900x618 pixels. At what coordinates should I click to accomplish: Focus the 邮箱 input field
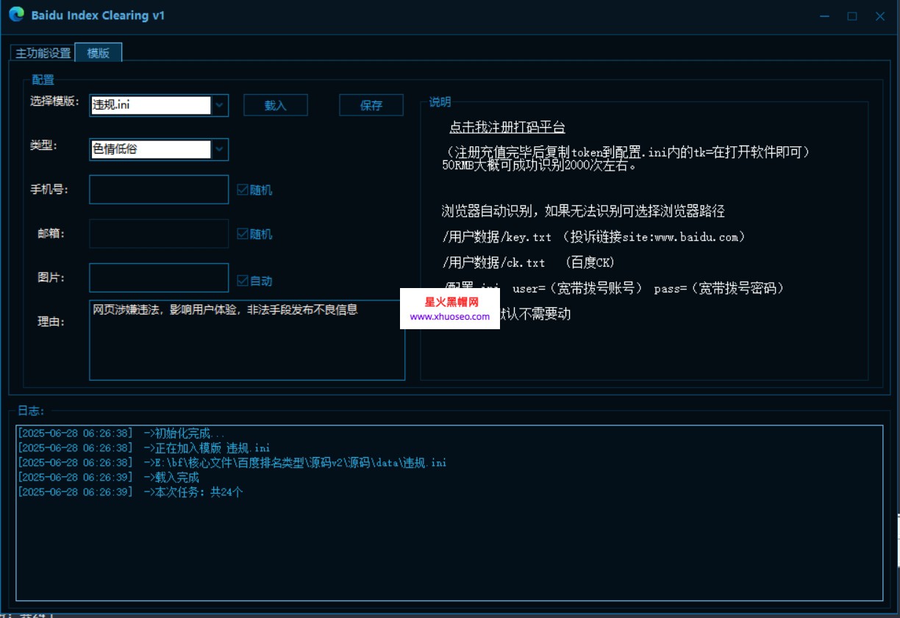coord(159,234)
